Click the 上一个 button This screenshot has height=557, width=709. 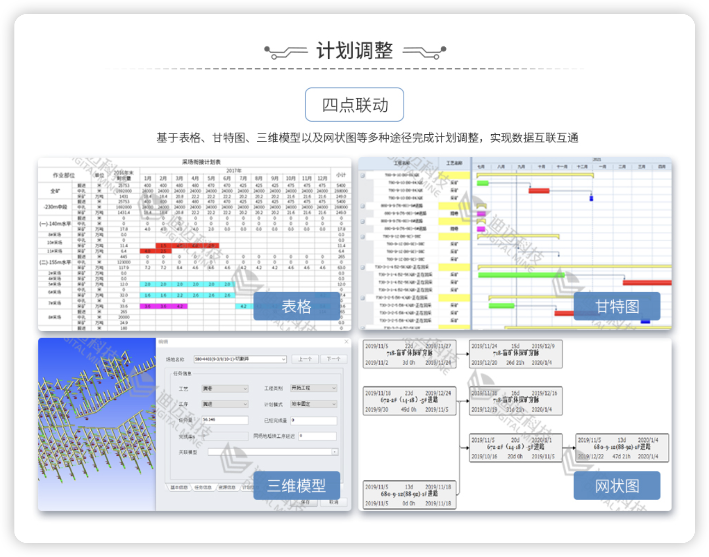(x=305, y=359)
